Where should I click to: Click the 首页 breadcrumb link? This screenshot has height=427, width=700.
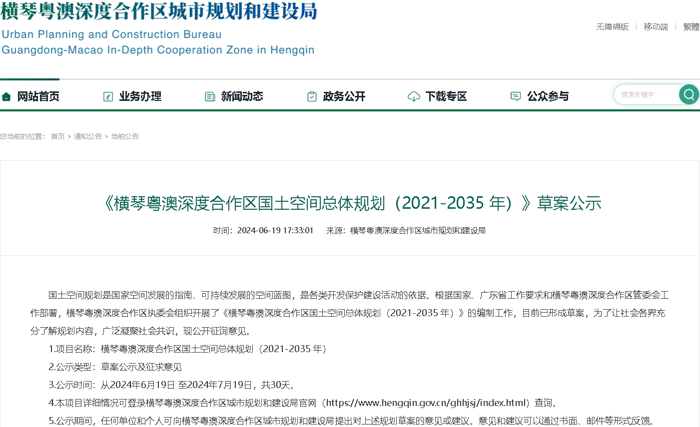tap(58, 136)
